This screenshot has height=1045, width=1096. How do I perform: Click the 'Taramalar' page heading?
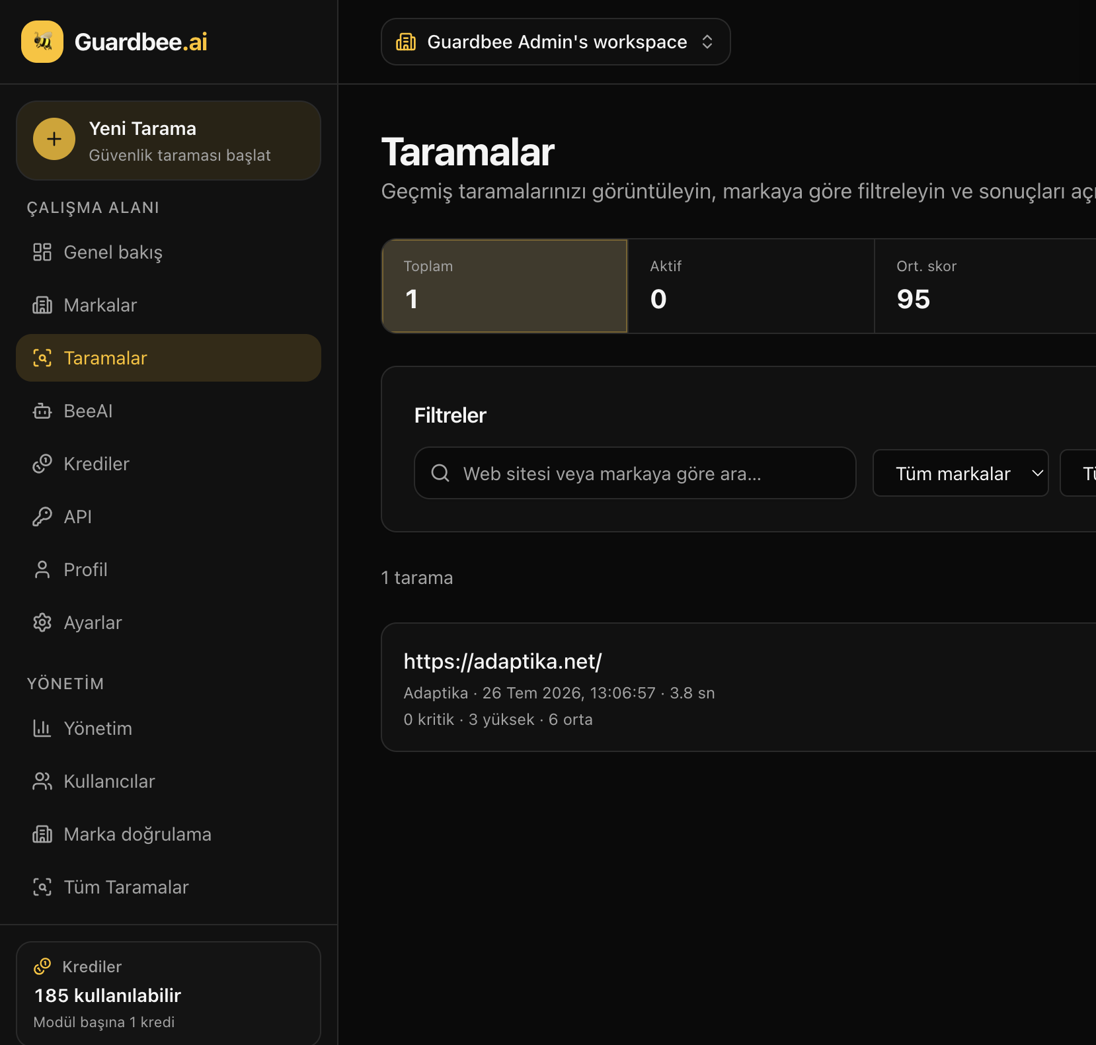click(x=468, y=152)
